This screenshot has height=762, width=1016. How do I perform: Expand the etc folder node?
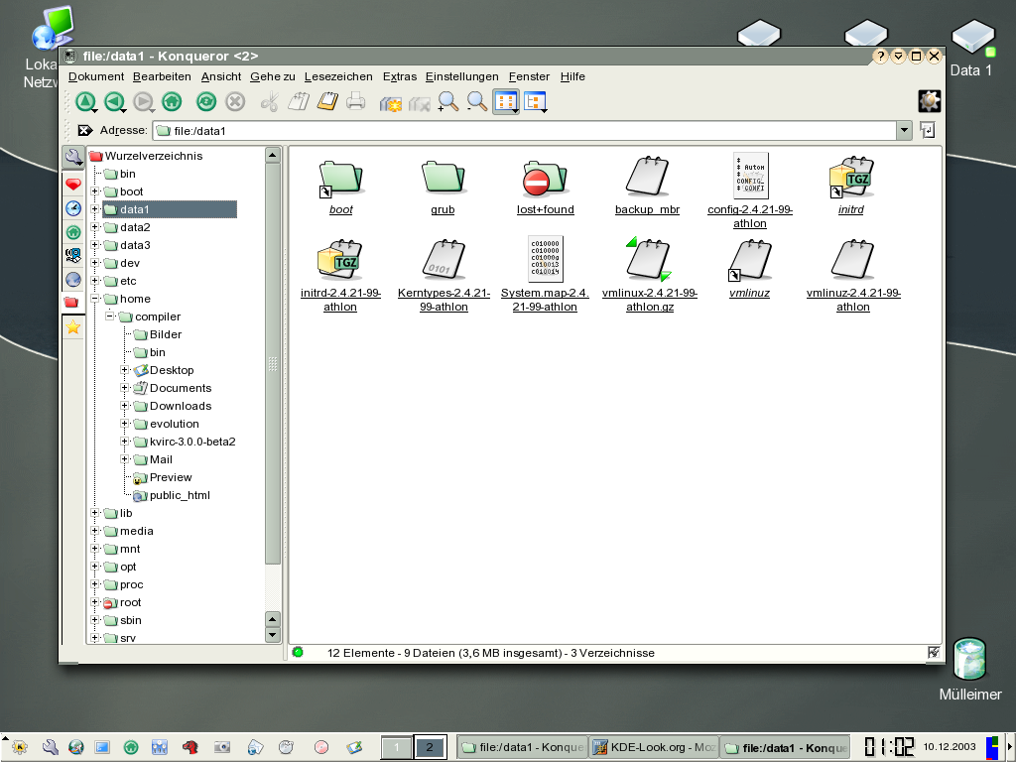tap(94, 281)
